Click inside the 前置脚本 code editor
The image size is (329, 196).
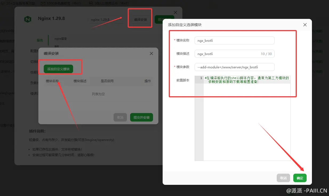coord(243,118)
